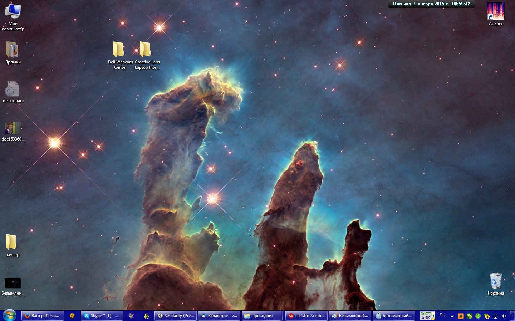The width and height of the screenshot is (515, 321).
Task: Select the desktop.ini file icon
Action: [x=13, y=92]
